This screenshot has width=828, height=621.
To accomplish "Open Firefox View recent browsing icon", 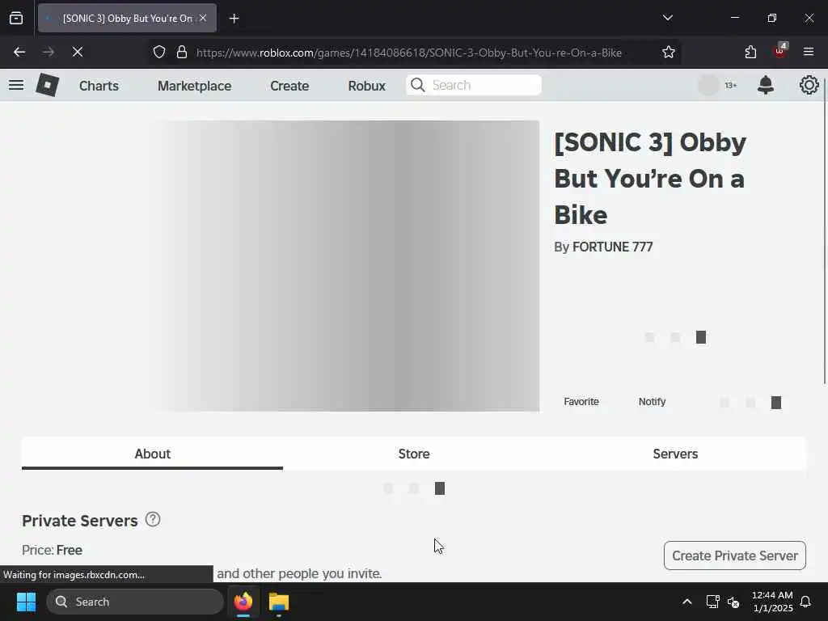I will (x=16, y=18).
